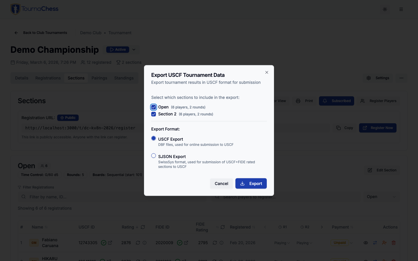Close the Export USCF dialog
418x261 pixels.
click(x=266, y=72)
